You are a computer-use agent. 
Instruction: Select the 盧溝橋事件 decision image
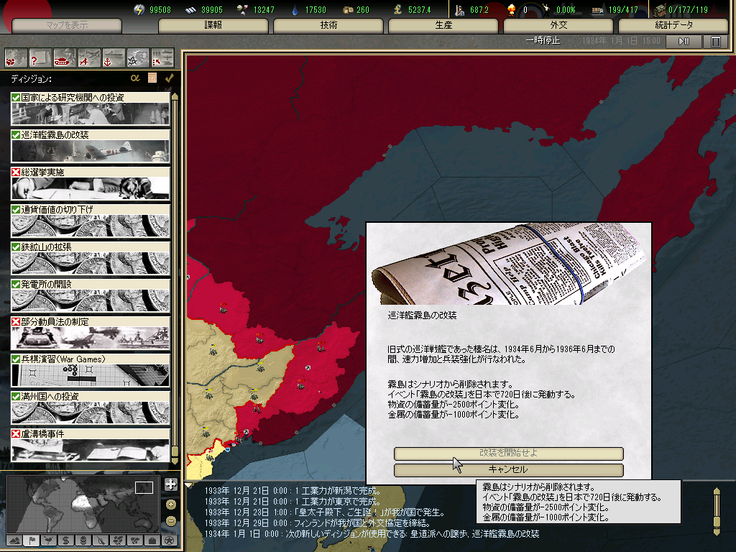click(90, 450)
